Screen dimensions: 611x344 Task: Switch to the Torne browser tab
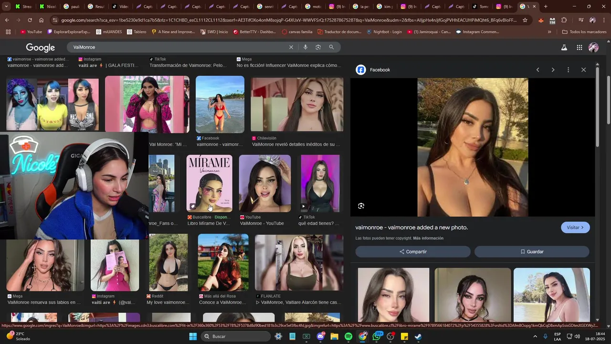(480, 7)
